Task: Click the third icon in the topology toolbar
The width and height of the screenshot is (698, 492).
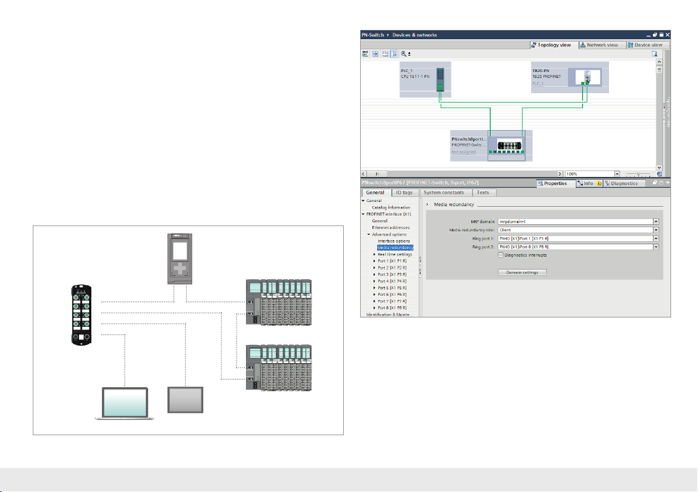Action: coord(385,53)
